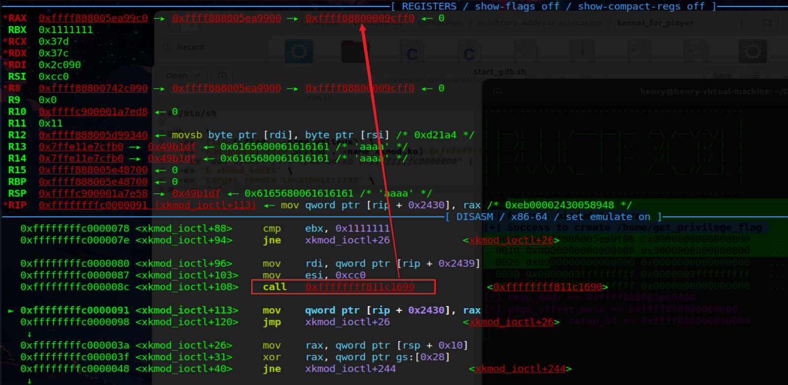Click RIP address 0xffffffffc0000091

click(93, 205)
